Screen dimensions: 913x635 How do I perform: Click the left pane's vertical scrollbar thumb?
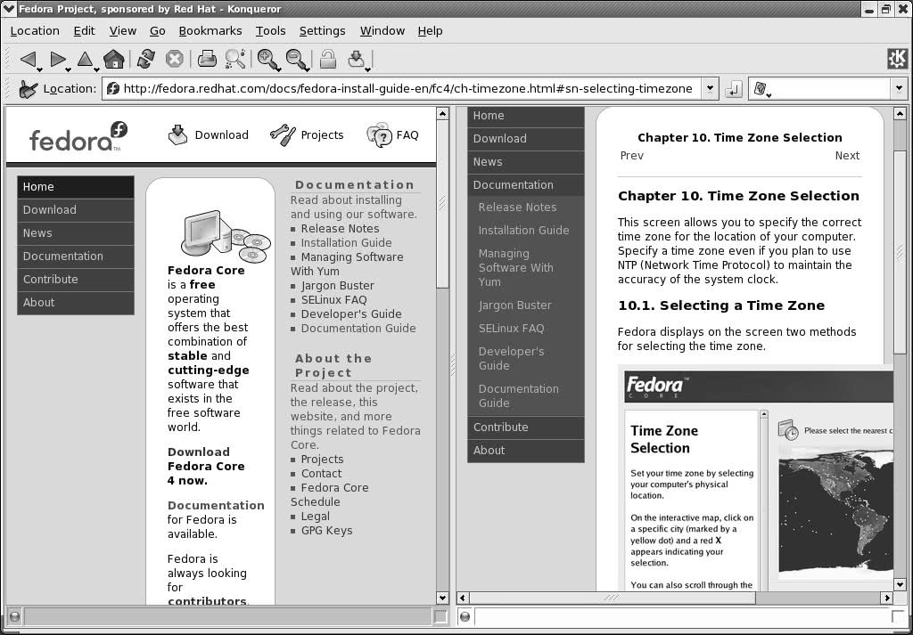click(x=442, y=205)
